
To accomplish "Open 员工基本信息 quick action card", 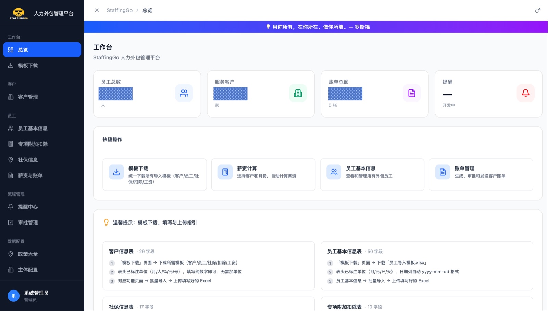I will (x=372, y=174).
